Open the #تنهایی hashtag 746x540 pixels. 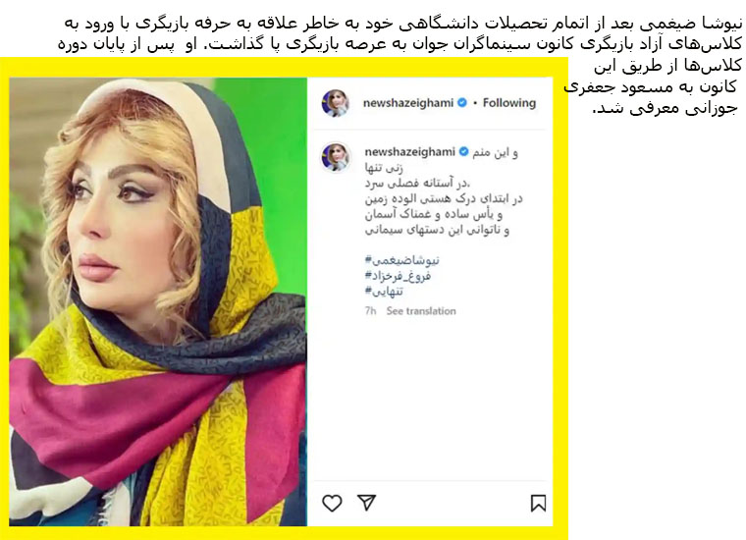pyautogui.click(x=384, y=292)
